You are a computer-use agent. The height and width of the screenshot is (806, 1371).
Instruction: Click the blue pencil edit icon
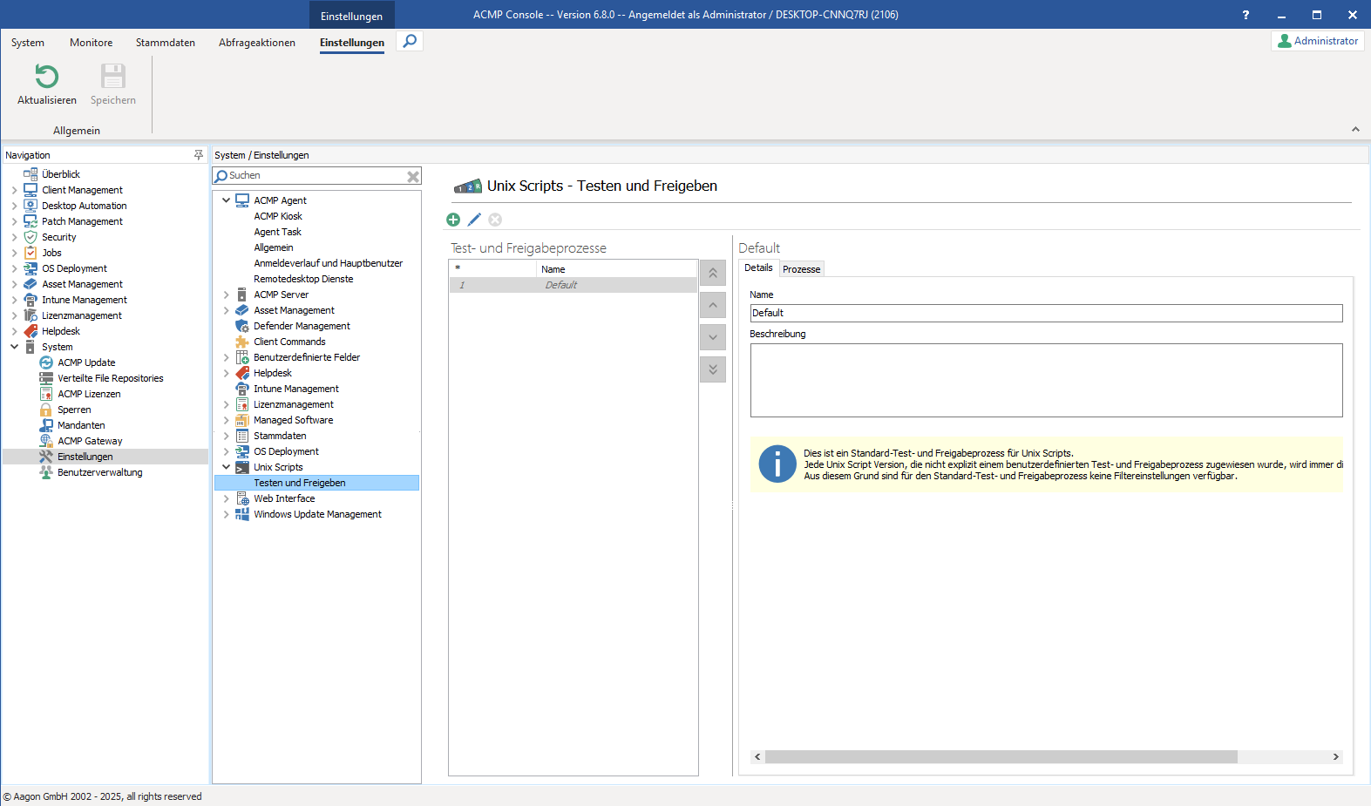[x=474, y=220]
